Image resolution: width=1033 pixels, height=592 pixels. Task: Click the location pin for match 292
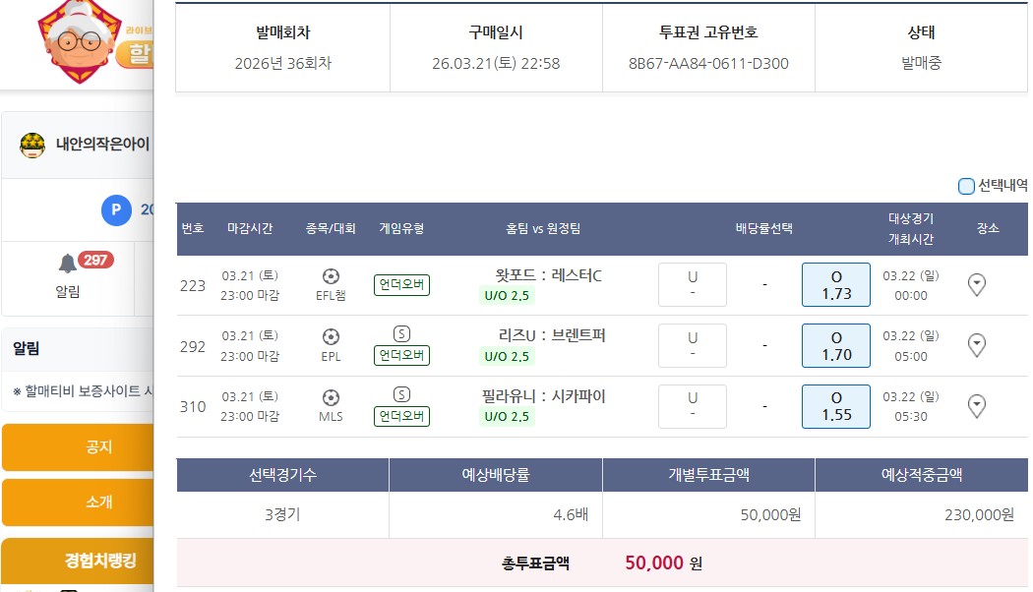click(x=976, y=345)
